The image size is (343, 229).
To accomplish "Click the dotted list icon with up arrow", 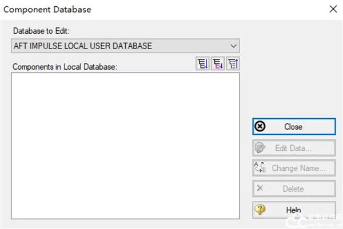I will pyautogui.click(x=233, y=65).
